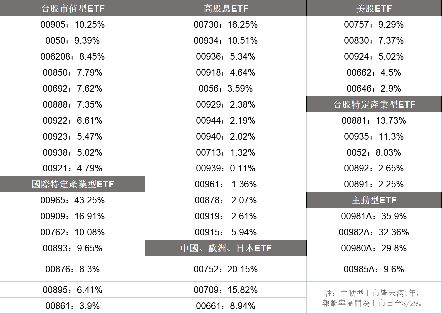Viewport: 442px width, 314px height.
Task: Click the cell 00915：-5.94%
Action: pos(226,232)
